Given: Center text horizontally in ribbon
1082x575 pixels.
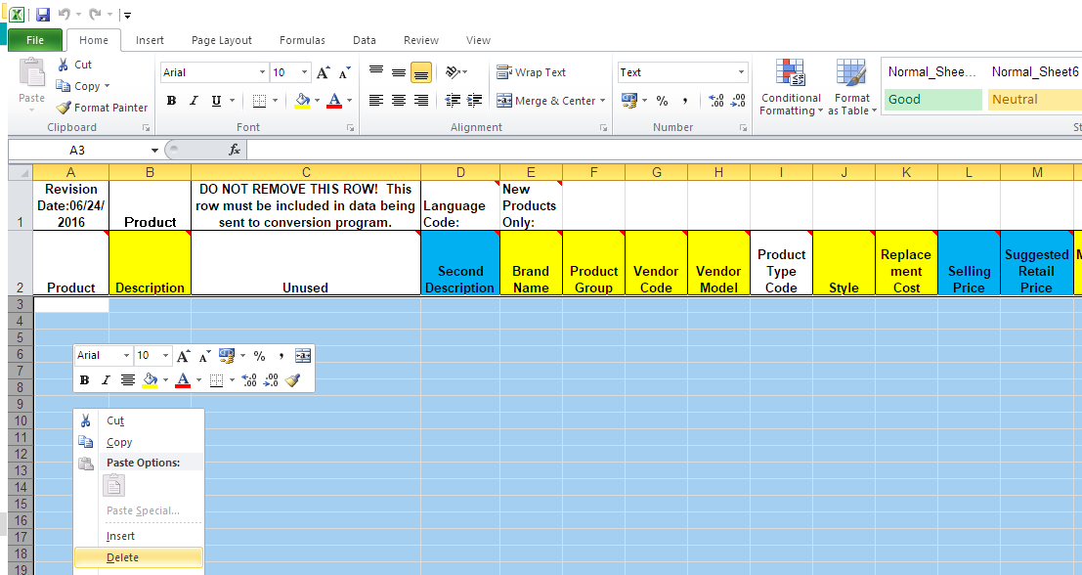Looking at the screenshot, I should [x=399, y=101].
